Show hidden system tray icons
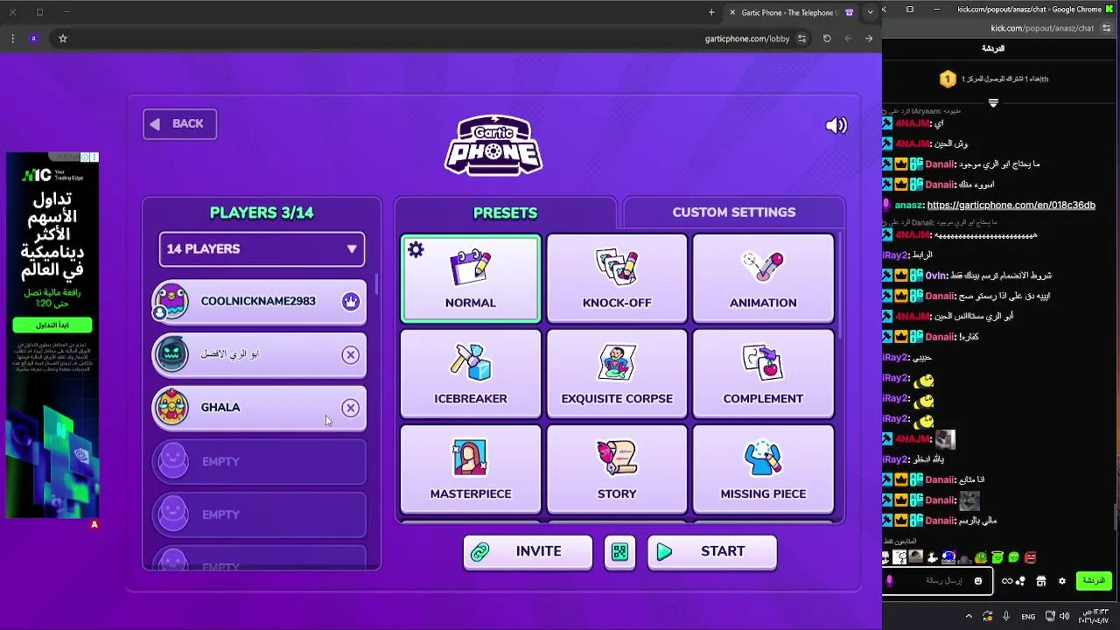 969,616
